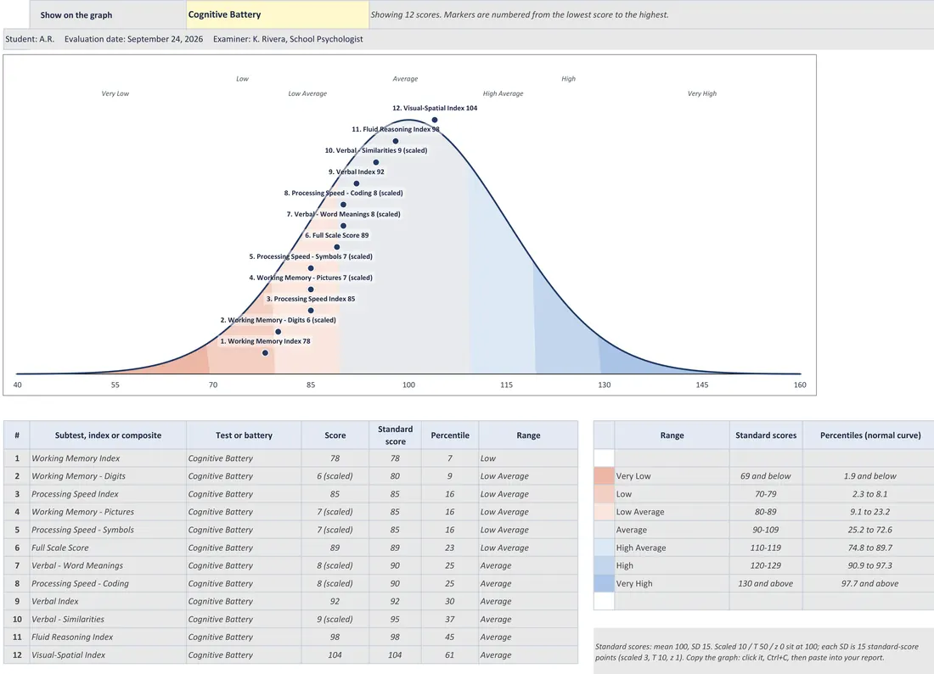
Task: Select the 'Evaluation date: September 24, 2026' text
Action: click(x=133, y=39)
